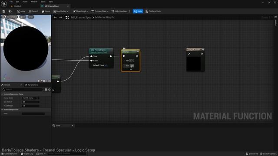The width and height of the screenshot is (278, 156).
Task: Open the Edit menu
Action: [17, 2]
